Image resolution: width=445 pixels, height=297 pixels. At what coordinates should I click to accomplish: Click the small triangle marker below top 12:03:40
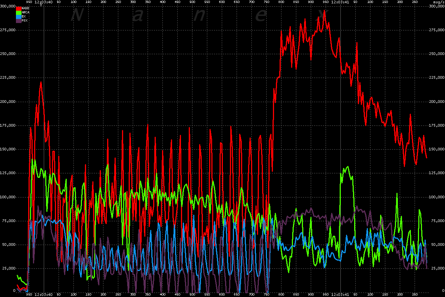(41, 5)
